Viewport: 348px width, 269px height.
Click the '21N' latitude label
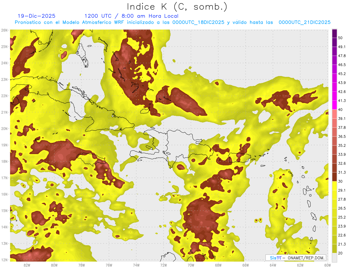(x=4, y=112)
